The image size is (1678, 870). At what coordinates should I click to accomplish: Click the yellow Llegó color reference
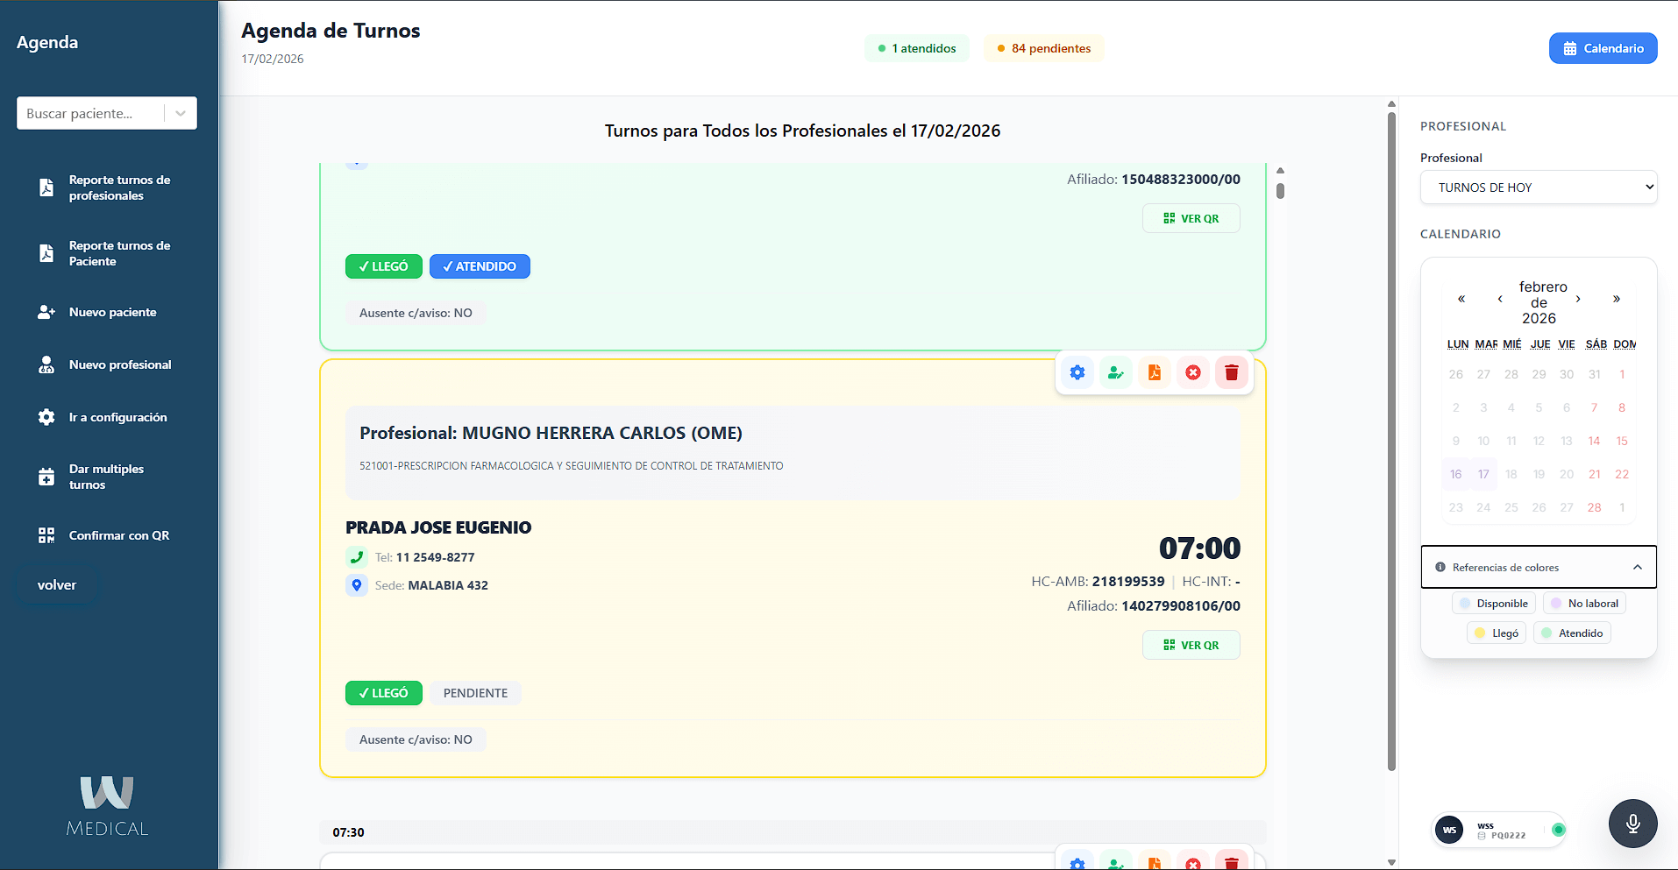(1497, 633)
